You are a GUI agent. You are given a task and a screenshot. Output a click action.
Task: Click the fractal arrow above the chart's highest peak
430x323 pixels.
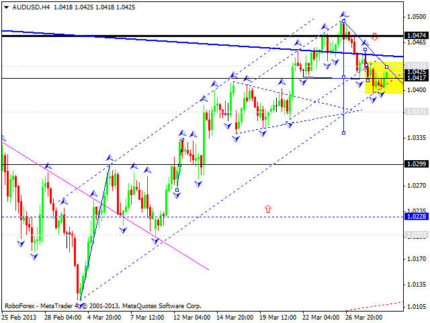pos(343,13)
